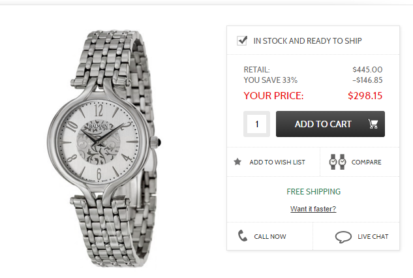413x278 pixels.
Task: Click the speech bubble Live Chat icon
Action: click(x=343, y=237)
